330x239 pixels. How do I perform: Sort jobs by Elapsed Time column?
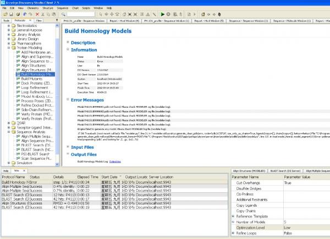[x=88, y=177]
